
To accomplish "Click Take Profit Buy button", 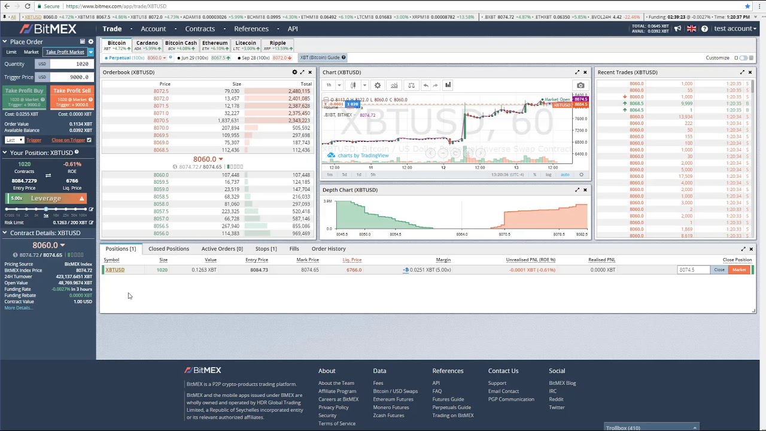I will tap(24, 98).
